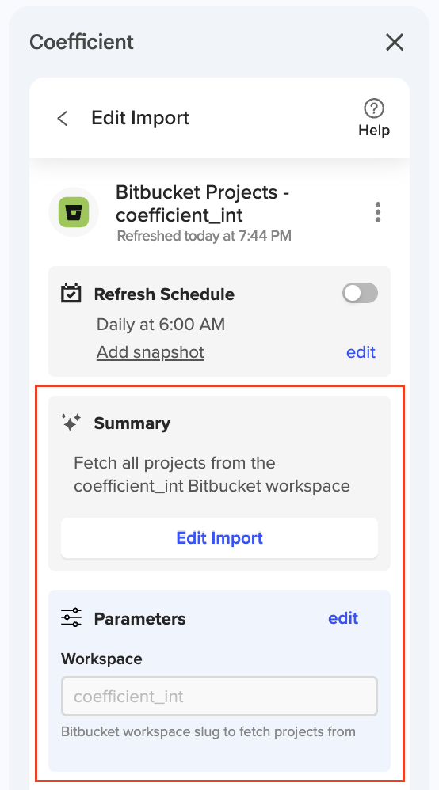The width and height of the screenshot is (439, 790).
Task: Click the green Bitbucket logo icon
Action: pyautogui.click(x=74, y=212)
